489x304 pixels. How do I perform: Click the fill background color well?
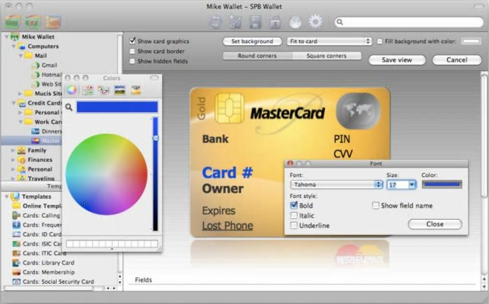[471, 42]
